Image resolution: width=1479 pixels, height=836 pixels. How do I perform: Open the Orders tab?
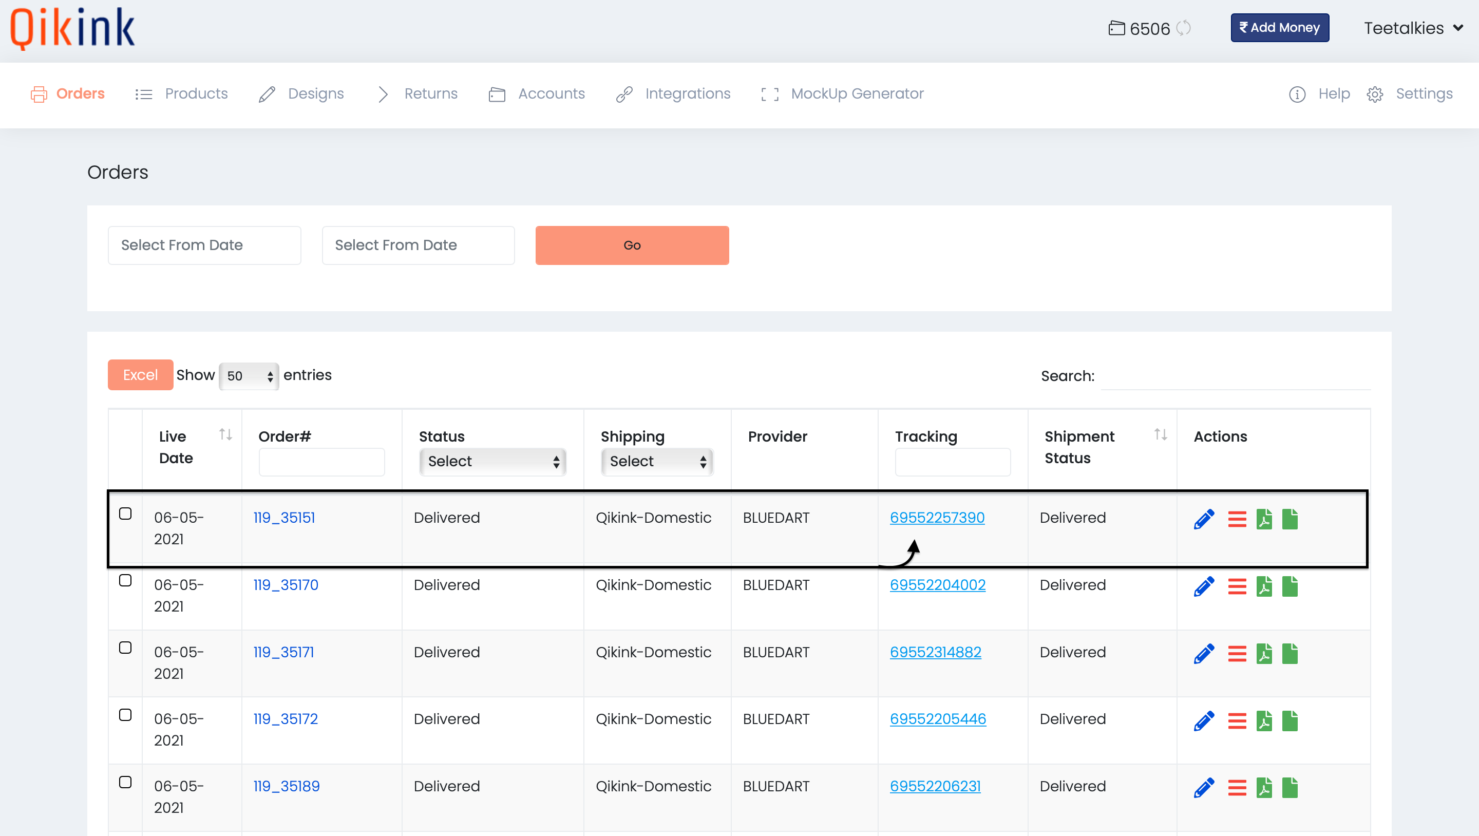tap(80, 93)
